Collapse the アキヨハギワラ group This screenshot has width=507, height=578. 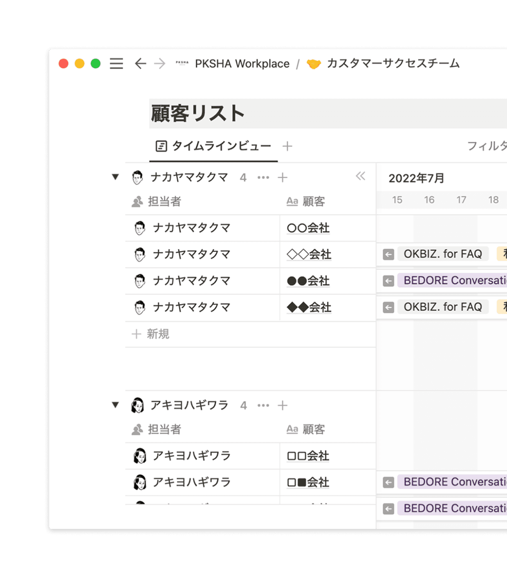click(115, 405)
